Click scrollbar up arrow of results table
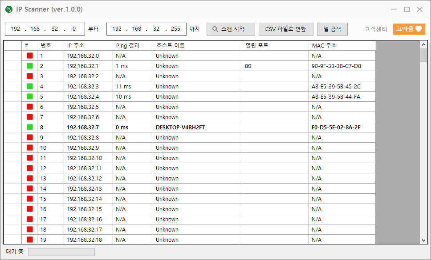The width and height of the screenshot is (431, 260). 423,44
